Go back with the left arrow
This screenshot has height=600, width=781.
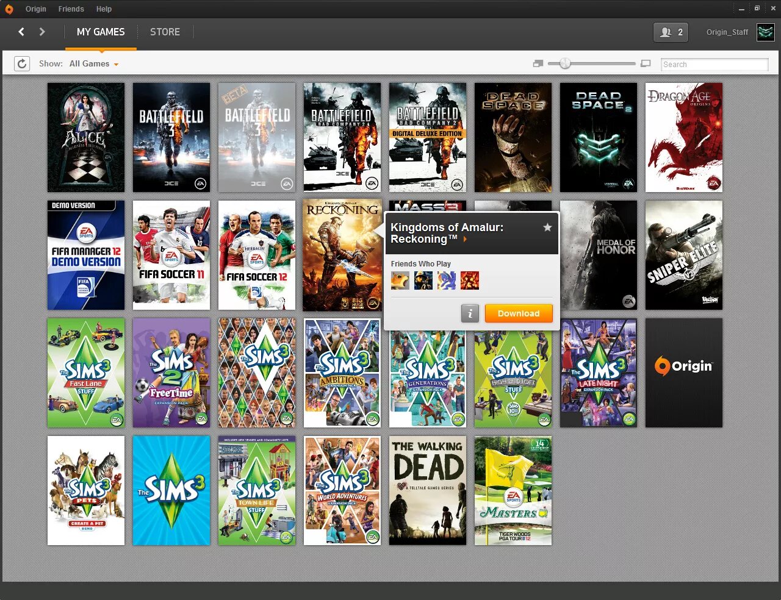(x=21, y=32)
